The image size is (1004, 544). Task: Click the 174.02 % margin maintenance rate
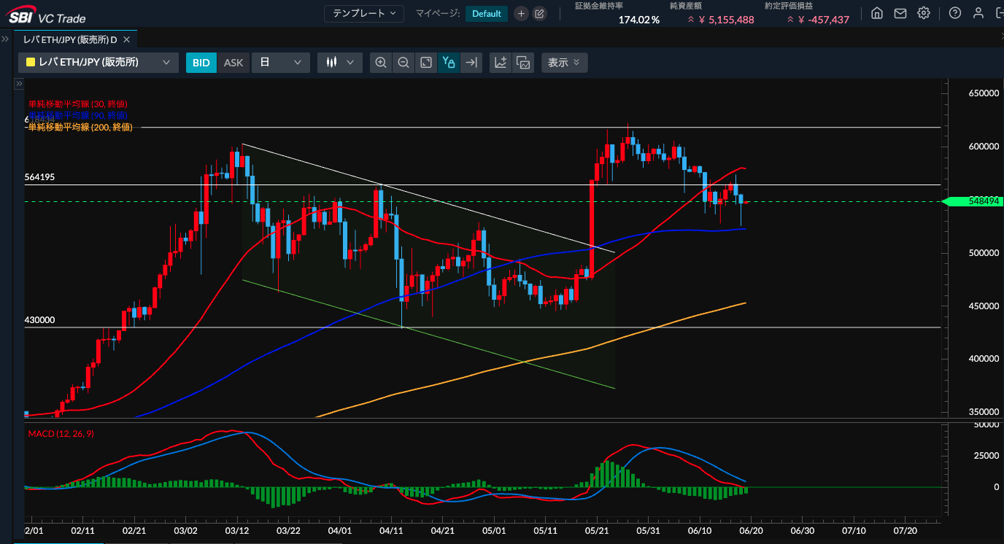[x=638, y=20]
